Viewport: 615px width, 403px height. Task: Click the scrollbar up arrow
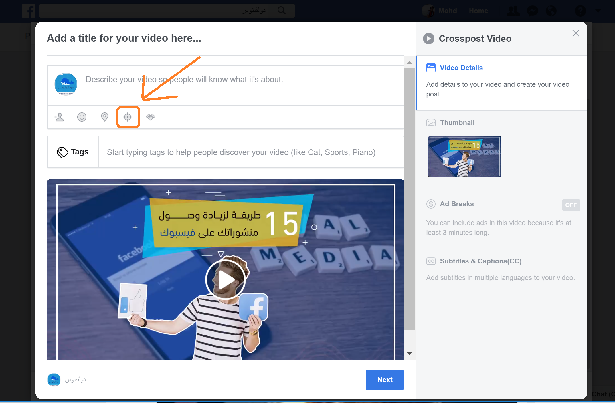[x=410, y=62]
